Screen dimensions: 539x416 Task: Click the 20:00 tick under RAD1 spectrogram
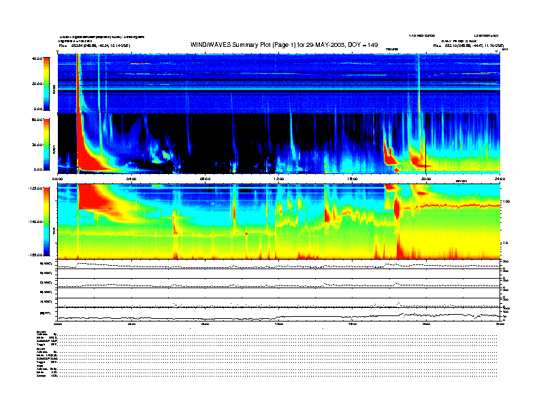click(426, 179)
